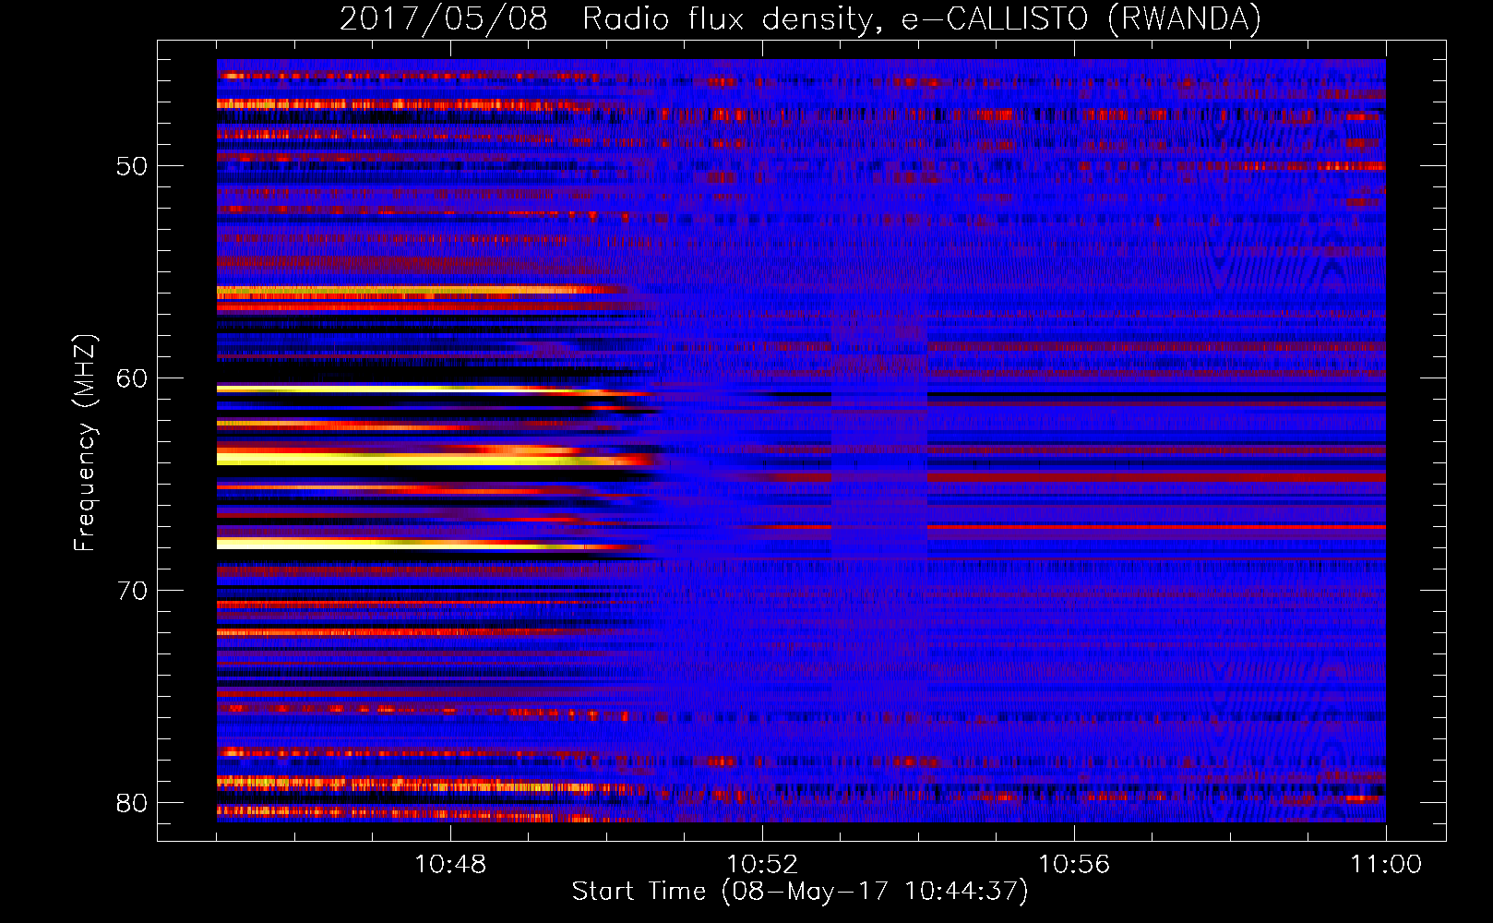Click the 10:48 time tick label
This screenshot has height=923, width=1493.
[x=450, y=865]
